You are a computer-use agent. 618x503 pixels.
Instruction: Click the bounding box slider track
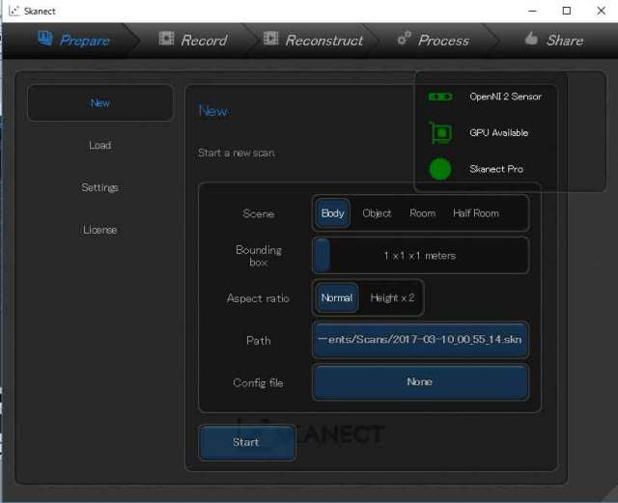421,256
